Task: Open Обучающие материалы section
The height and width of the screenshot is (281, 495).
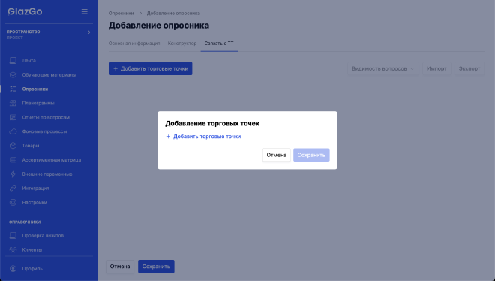Action: point(49,75)
